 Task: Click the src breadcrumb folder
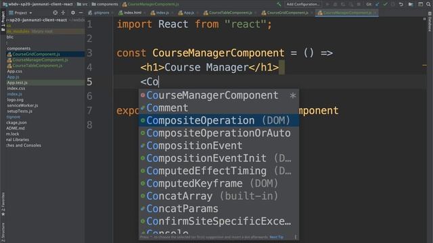(83, 4)
